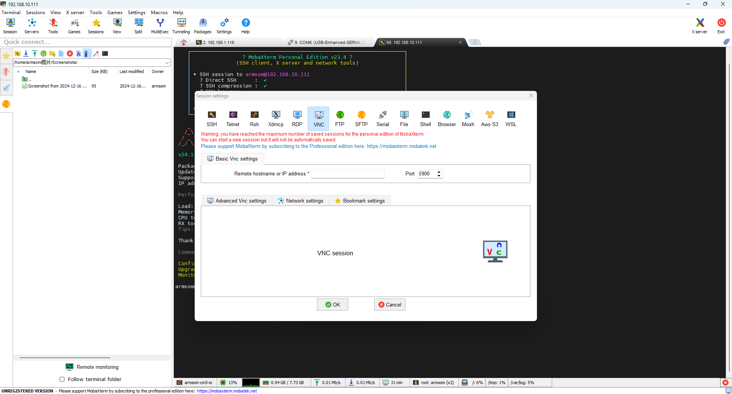Select the RDP session type
Screen dimensions: 732x394
click(x=297, y=118)
